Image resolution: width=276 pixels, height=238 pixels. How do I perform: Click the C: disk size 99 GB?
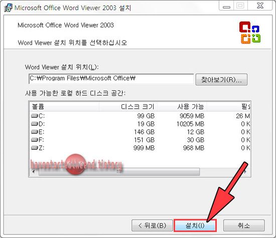(146, 116)
